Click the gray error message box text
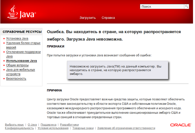 click(115, 70)
